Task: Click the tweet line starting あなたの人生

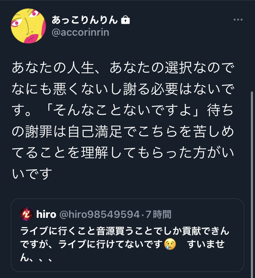Action: pyautogui.click(x=123, y=68)
